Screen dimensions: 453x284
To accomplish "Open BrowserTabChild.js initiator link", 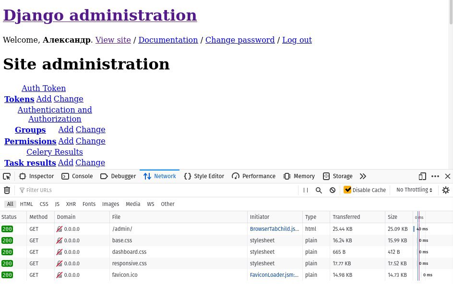I will click(274, 229).
